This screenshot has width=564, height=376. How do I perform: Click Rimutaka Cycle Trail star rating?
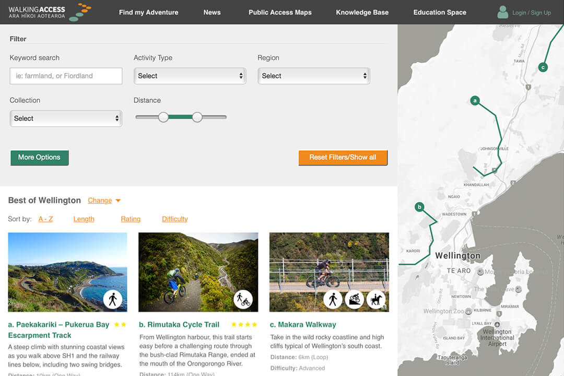[244, 324]
